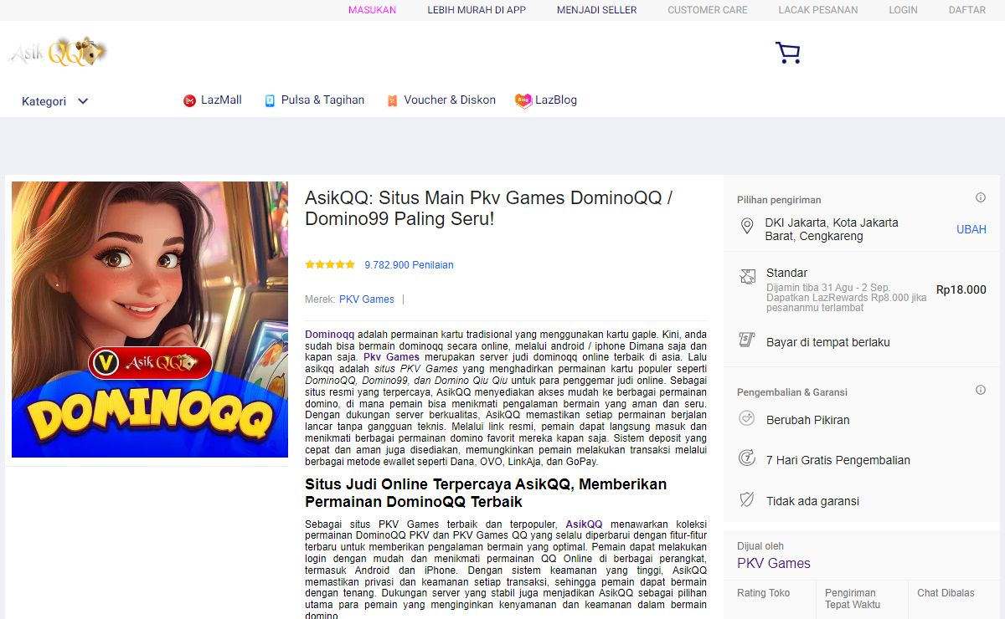Open the PKV Games brand link
Viewport: 1005px width, 619px height.
pyautogui.click(x=367, y=299)
